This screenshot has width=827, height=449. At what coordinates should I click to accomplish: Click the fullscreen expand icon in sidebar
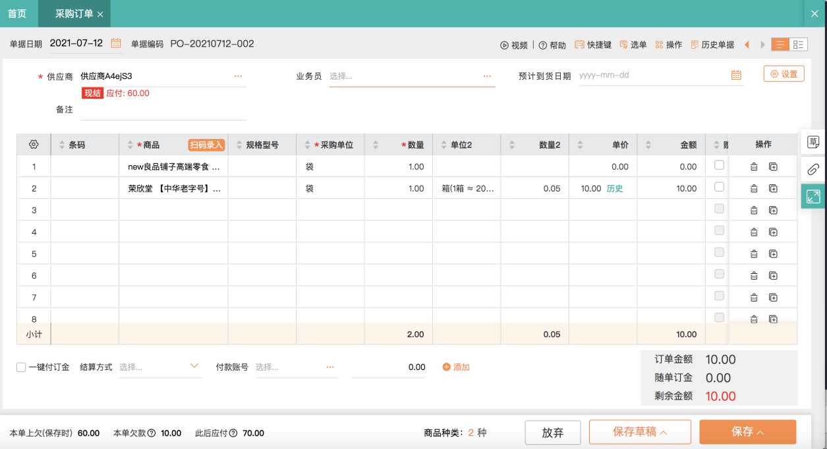tap(813, 196)
